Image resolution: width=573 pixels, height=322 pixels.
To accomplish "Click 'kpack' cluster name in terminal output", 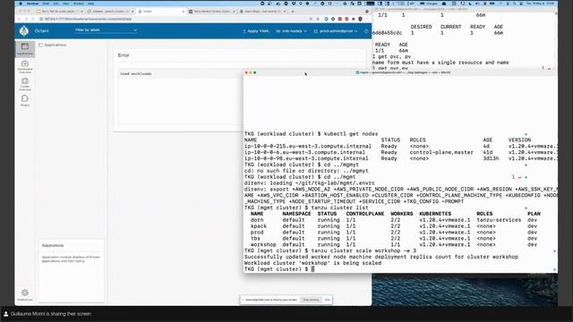I will [259, 226].
